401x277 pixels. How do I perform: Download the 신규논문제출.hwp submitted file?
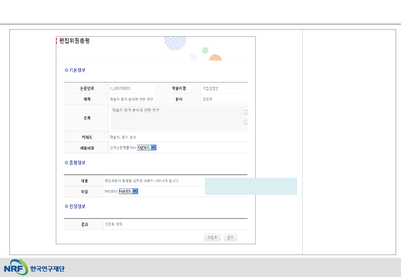(147, 148)
